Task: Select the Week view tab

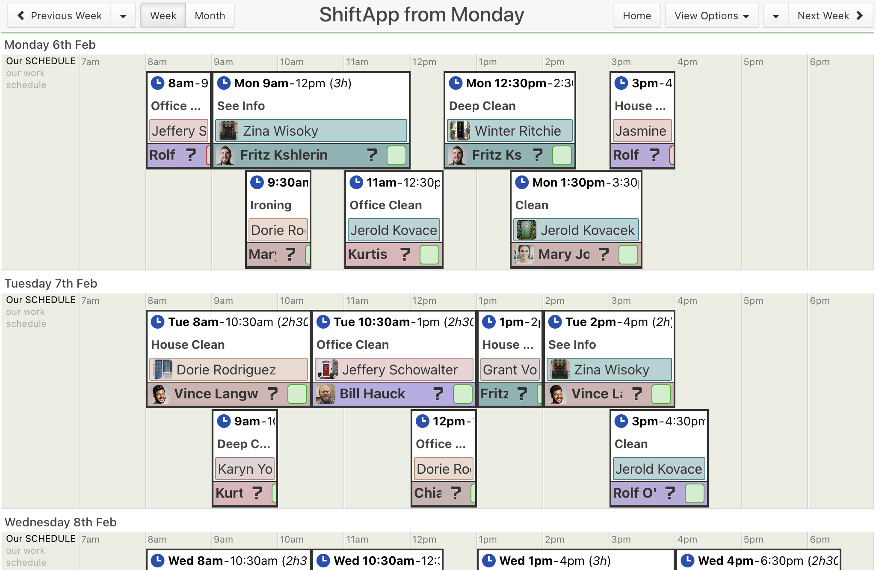Action: pos(163,16)
